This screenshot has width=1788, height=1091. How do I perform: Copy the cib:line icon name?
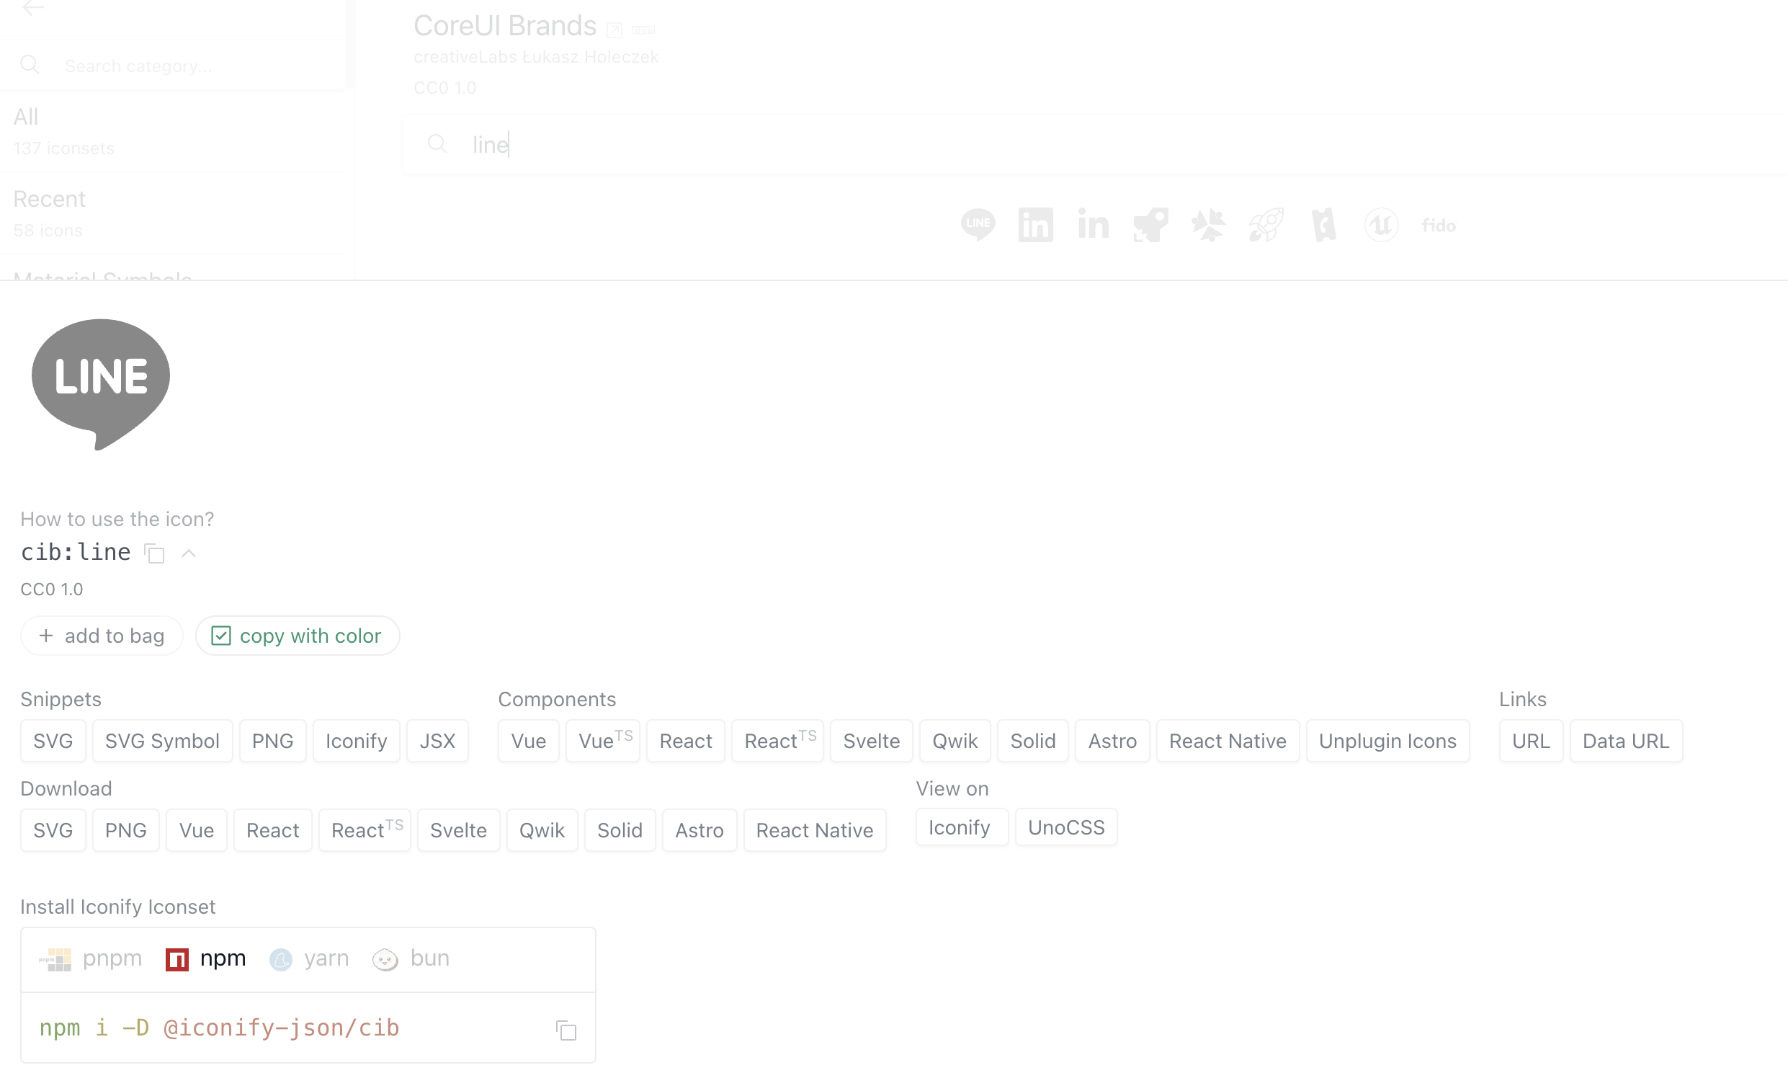point(155,554)
